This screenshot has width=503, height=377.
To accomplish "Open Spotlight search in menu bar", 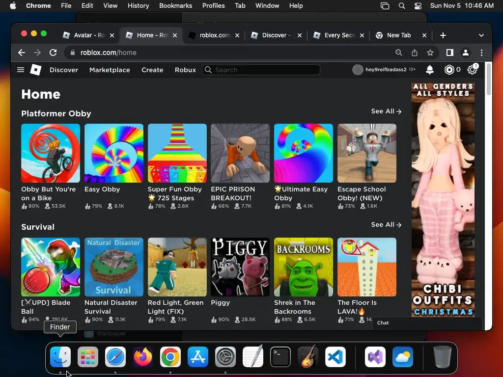I will tap(402, 6).
